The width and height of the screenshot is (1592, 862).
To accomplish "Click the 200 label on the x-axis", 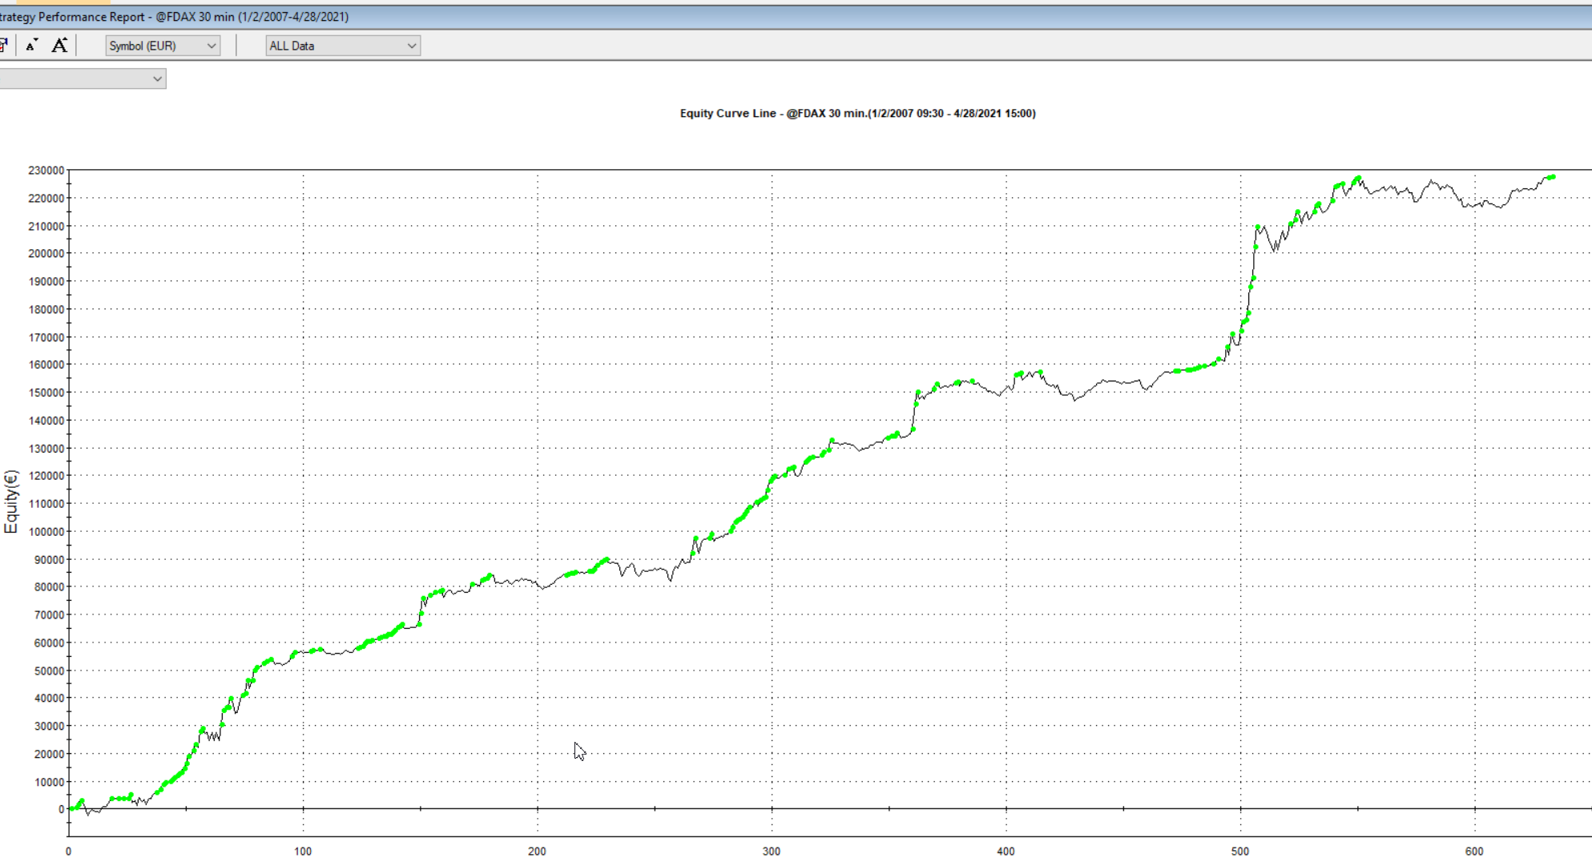I will 537,852.
